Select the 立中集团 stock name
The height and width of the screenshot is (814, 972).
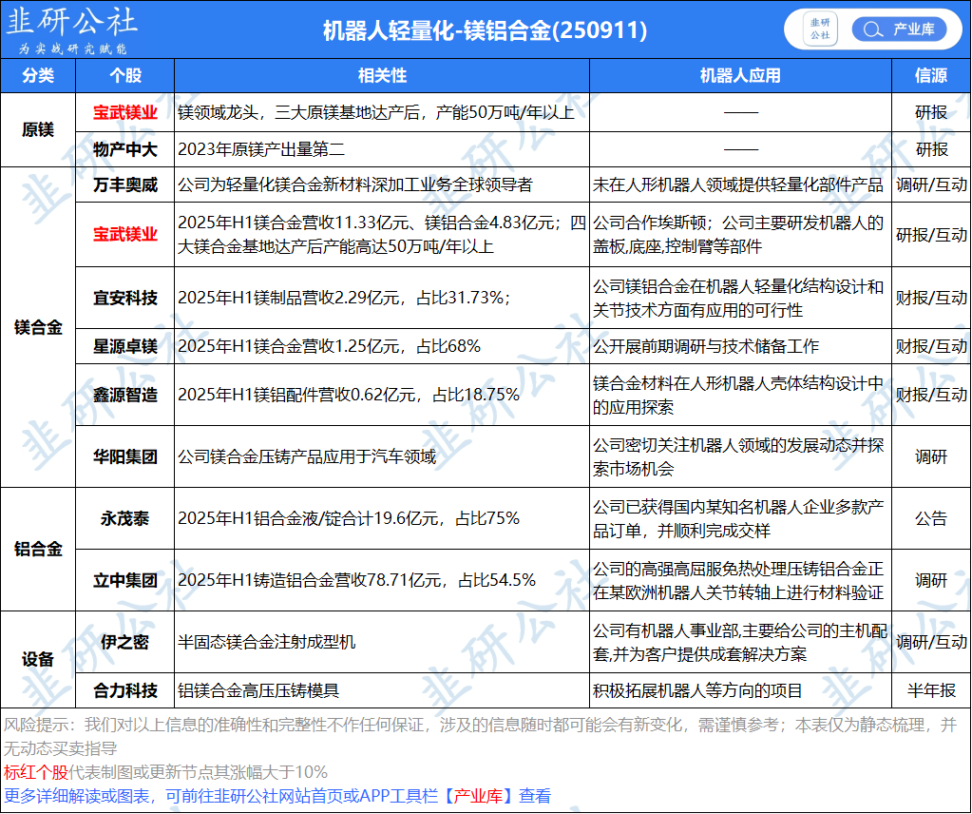(x=124, y=580)
